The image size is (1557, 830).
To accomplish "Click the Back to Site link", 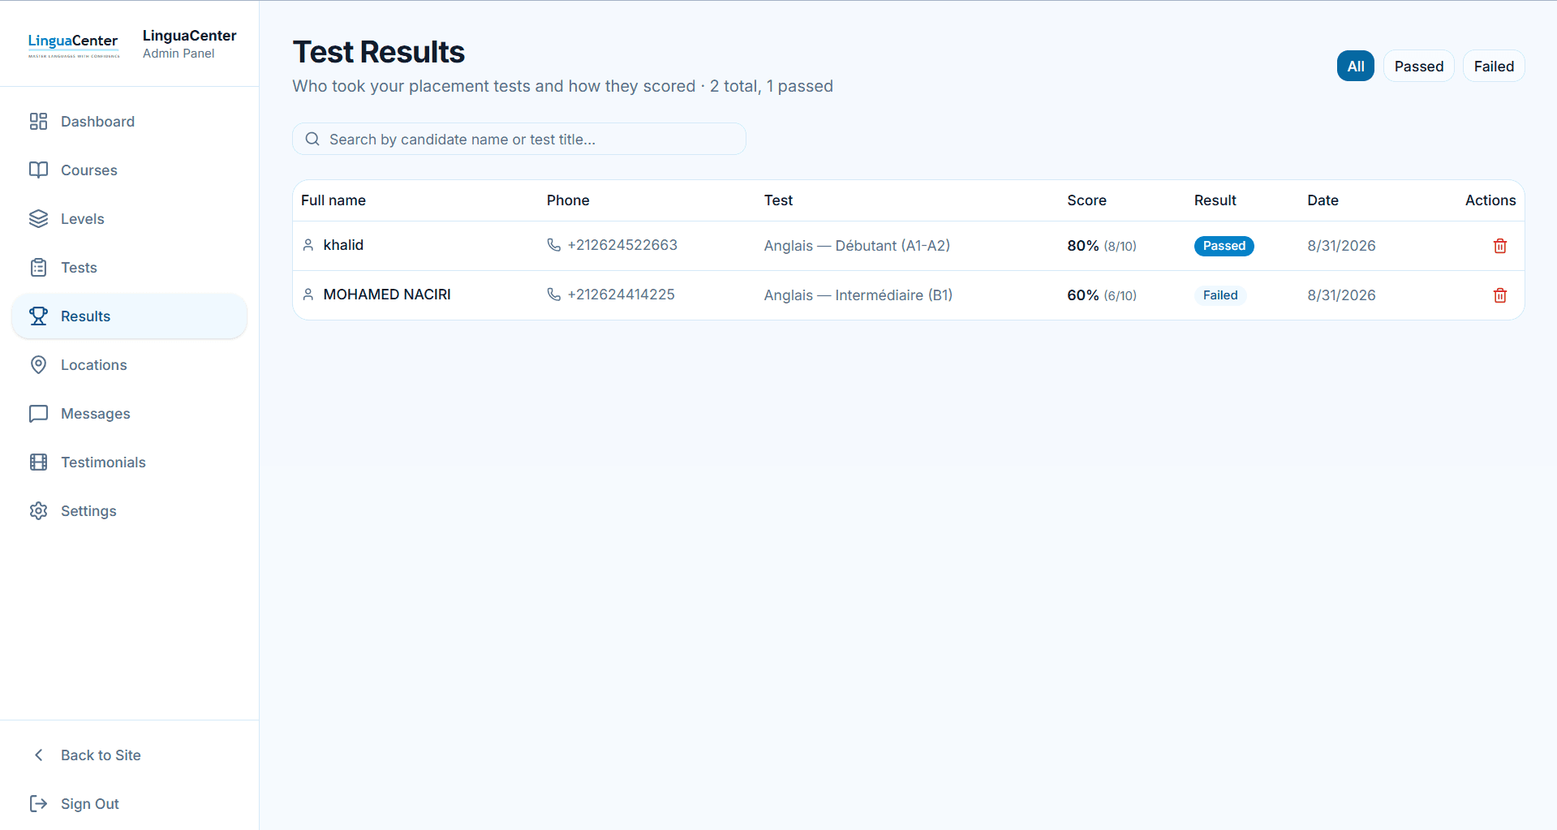I will click(x=130, y=755).
